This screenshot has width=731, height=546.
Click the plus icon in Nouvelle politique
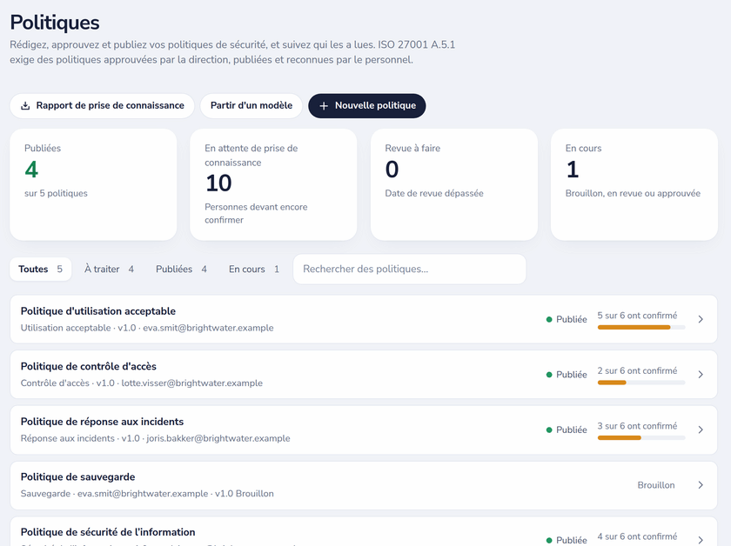point(324,106)
